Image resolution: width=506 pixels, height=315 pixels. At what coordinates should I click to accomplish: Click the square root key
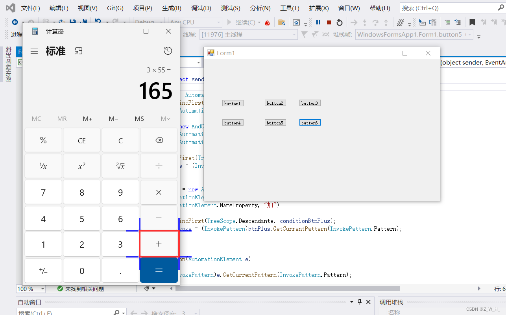click(120, 166)
